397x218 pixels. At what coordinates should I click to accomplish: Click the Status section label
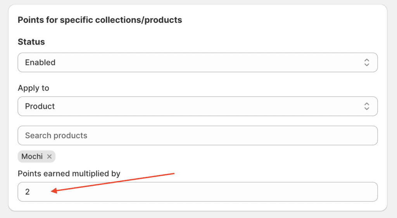pyautogui.click(x=31, y=42)
